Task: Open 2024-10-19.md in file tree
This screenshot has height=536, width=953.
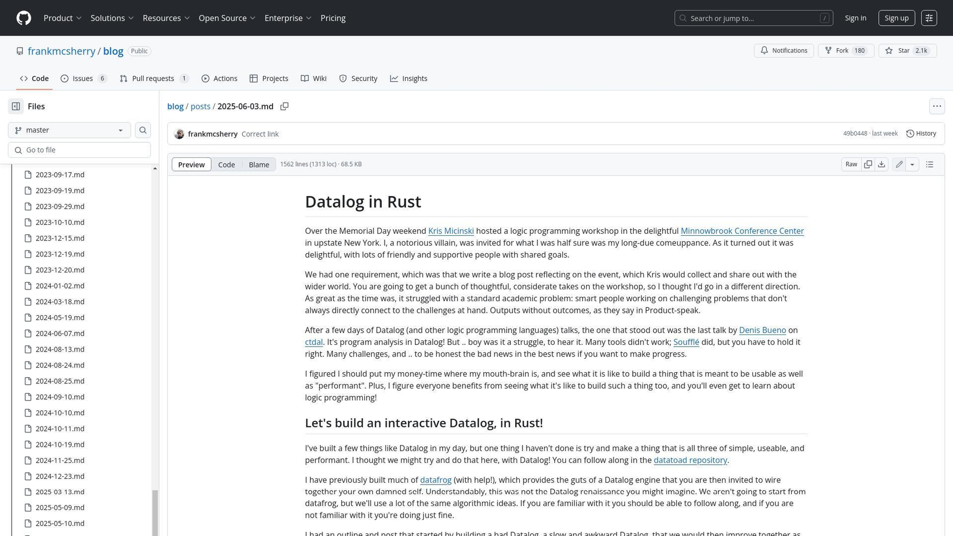Action: (x=60, y=445)
